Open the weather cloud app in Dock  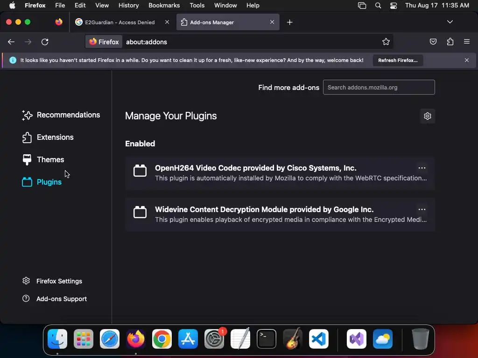[383, 339]
